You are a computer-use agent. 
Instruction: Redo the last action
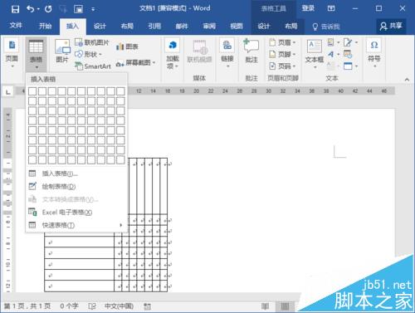[48, 9]
